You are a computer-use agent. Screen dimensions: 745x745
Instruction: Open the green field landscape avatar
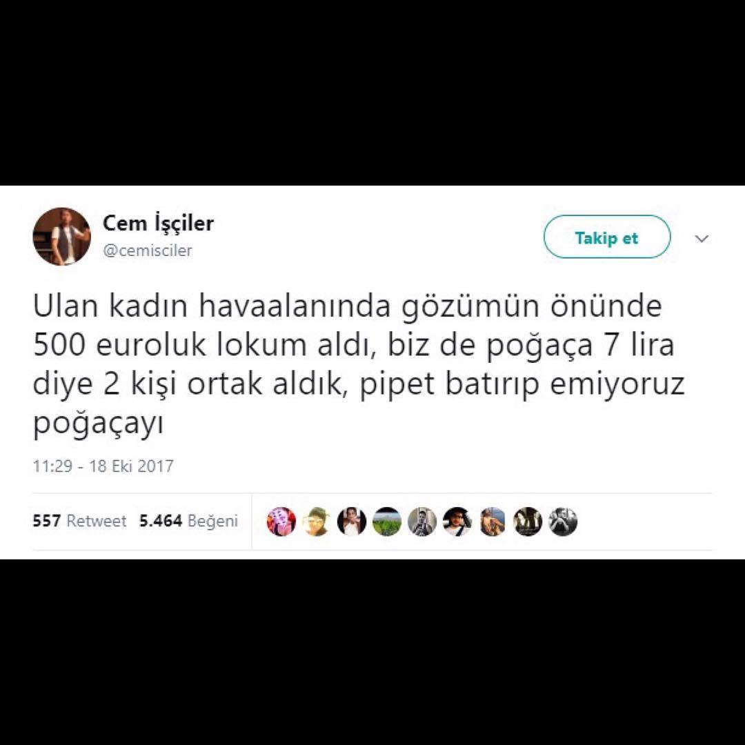(387, 521)
